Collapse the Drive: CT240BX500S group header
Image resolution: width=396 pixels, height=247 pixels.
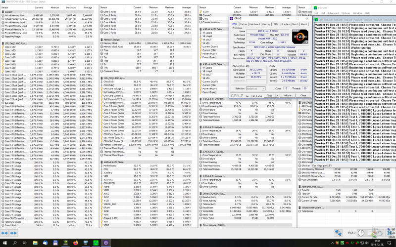[x=246, y=194]
